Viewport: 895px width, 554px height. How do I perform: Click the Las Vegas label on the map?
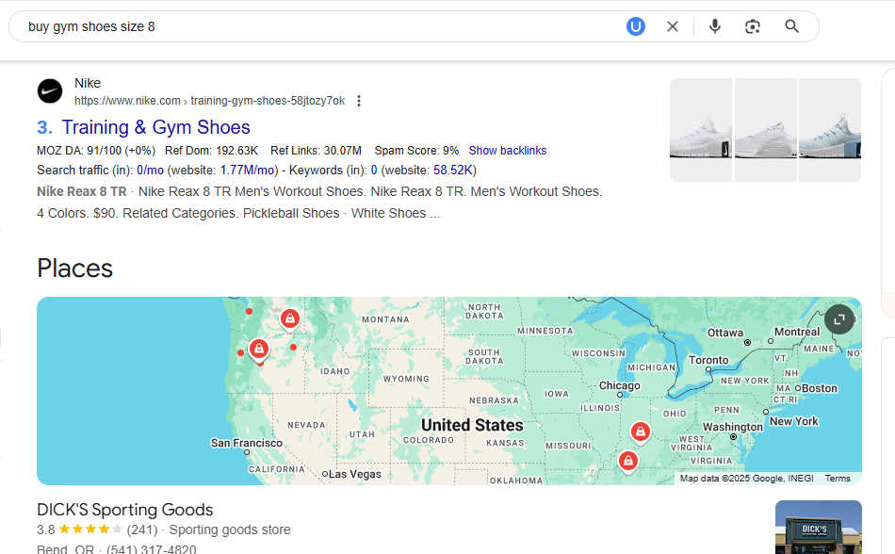coord(354,474)
